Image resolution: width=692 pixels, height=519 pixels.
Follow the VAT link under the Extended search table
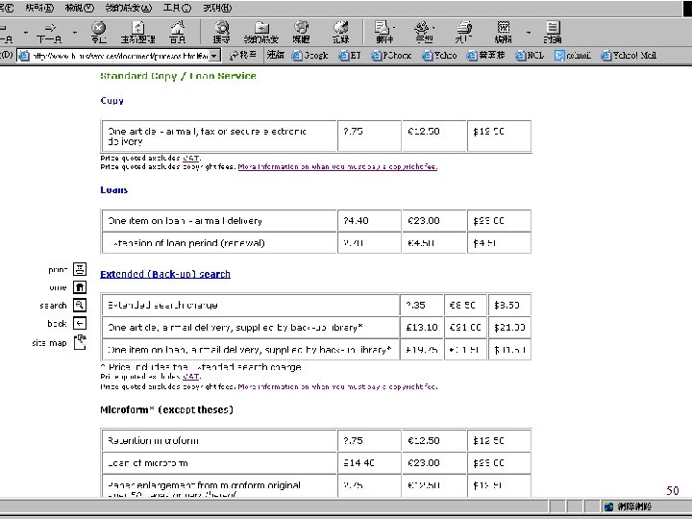190,377
